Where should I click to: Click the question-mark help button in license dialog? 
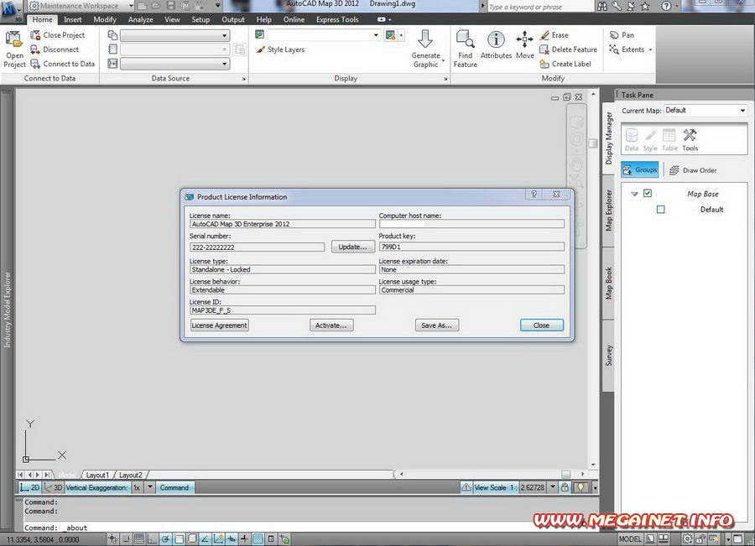(534, 194)
